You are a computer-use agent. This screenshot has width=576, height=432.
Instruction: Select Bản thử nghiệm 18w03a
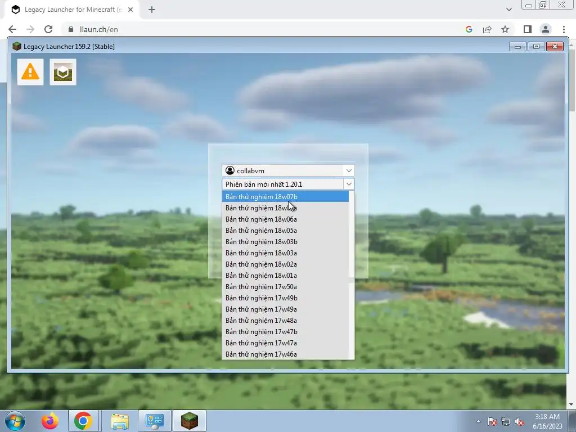[285, 253]
